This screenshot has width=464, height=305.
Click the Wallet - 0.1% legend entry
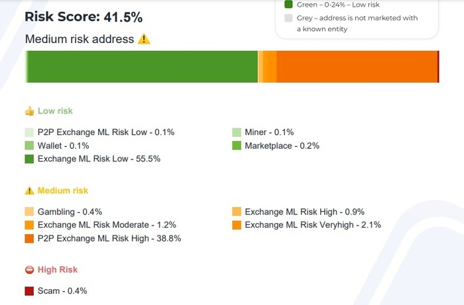tap(64, 146)
